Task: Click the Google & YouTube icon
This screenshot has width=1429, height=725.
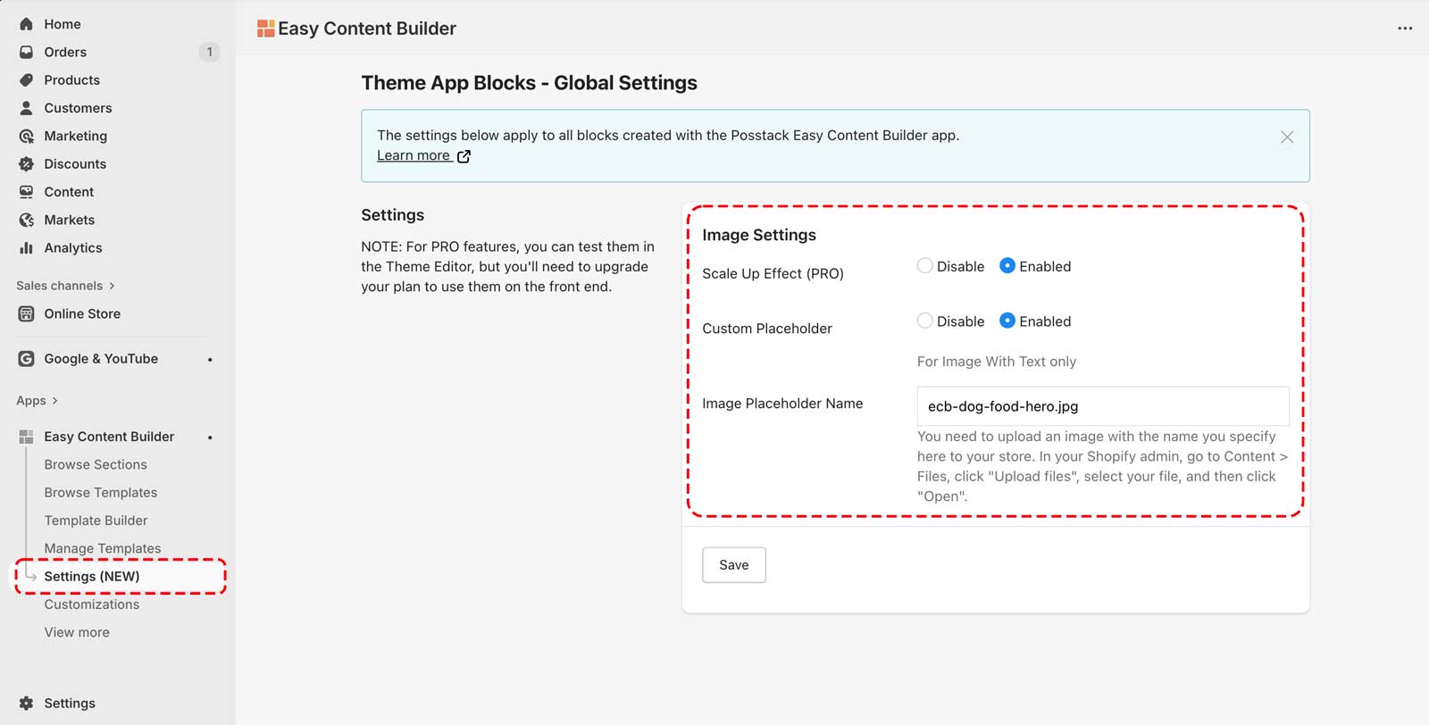Action: click(27, 359)
